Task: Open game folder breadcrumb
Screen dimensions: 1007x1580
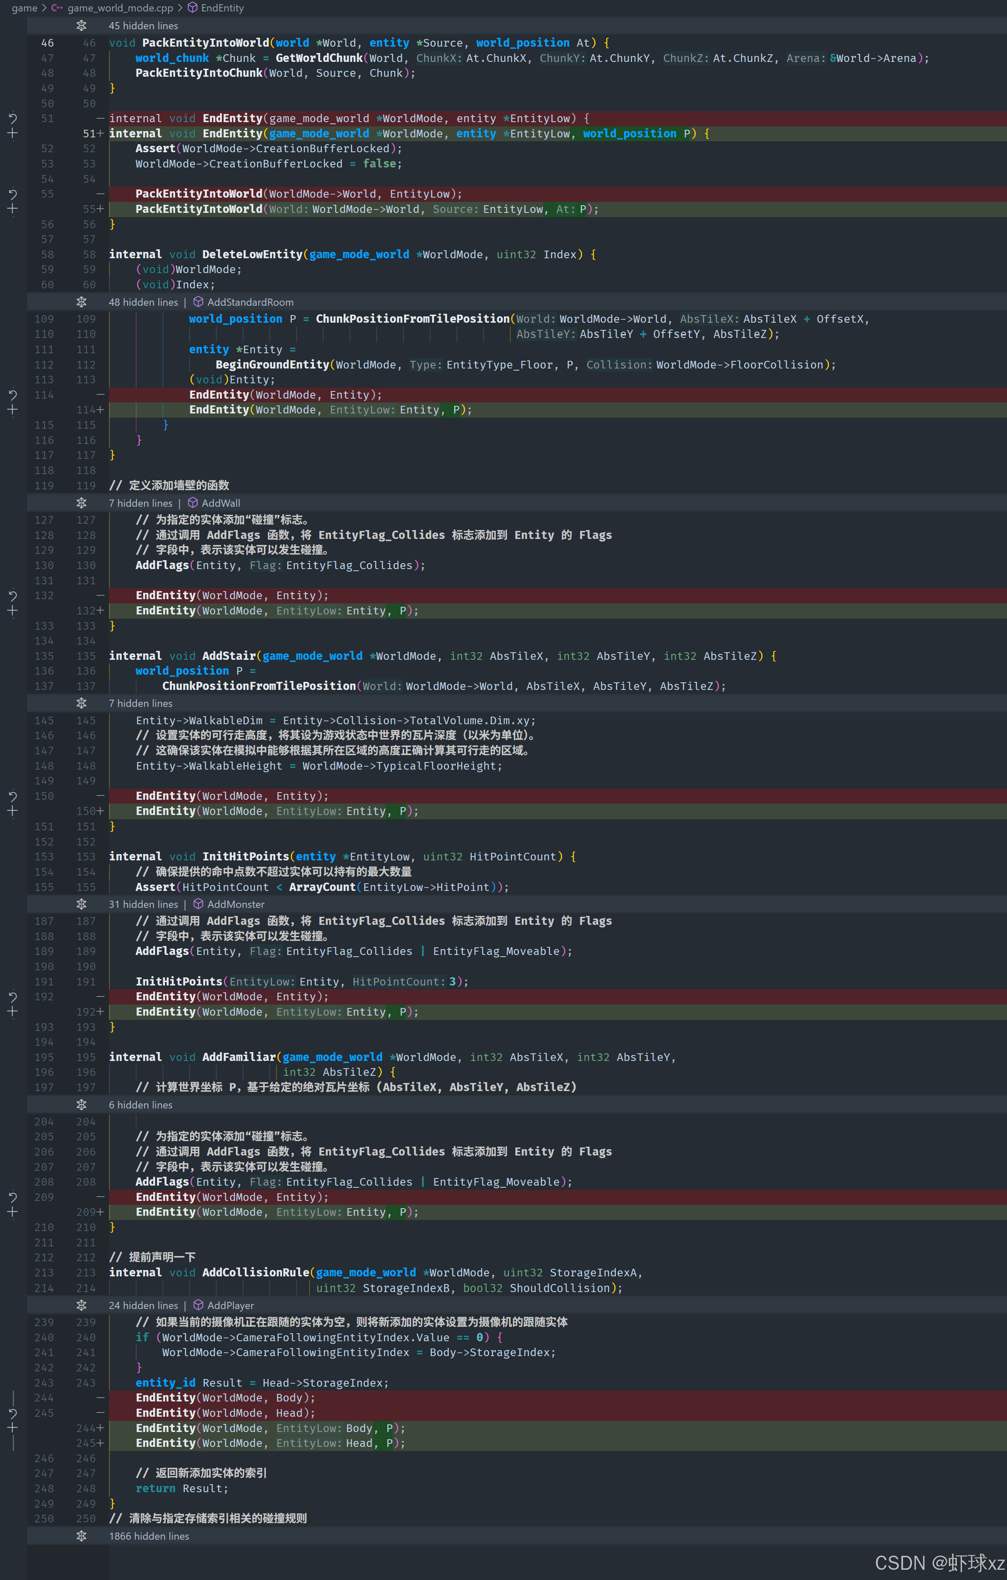Action: click(24, 8)
